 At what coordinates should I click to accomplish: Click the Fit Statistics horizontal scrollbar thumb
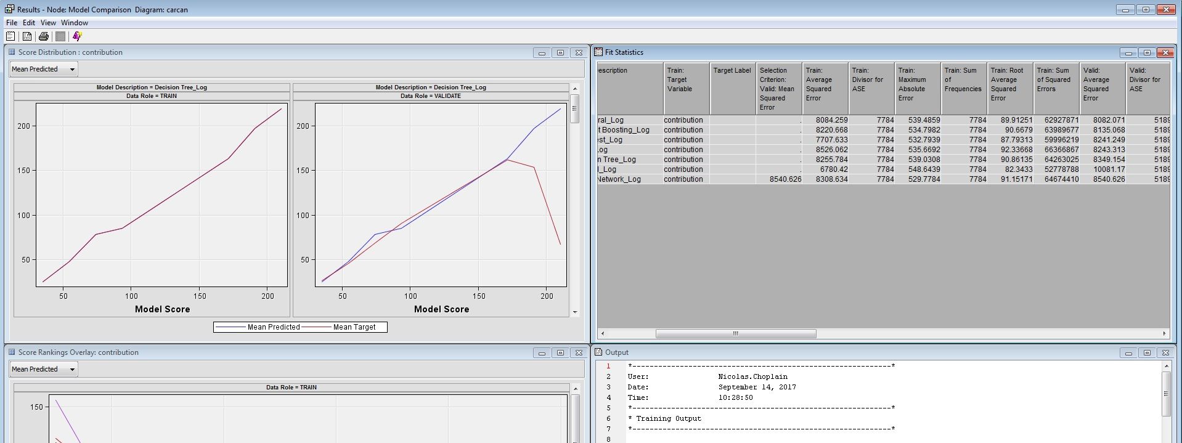pos(735,333)
